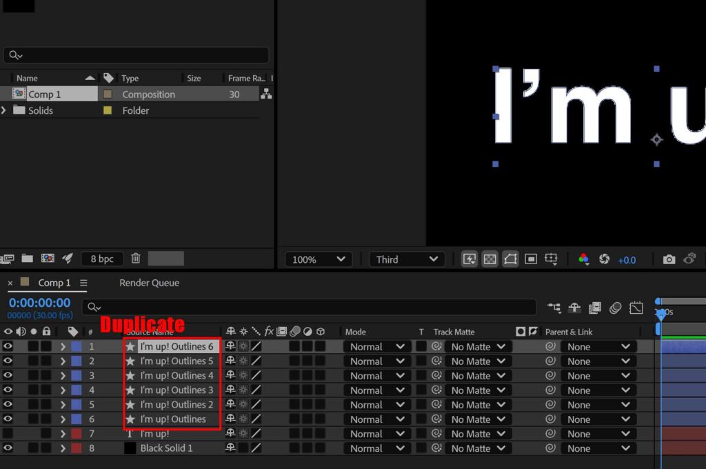
Task: Show the hidden I'm up! text layer
Action: [8, 433]
